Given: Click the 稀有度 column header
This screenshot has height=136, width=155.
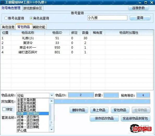Looking at the screenshot, I should (98, 33).
